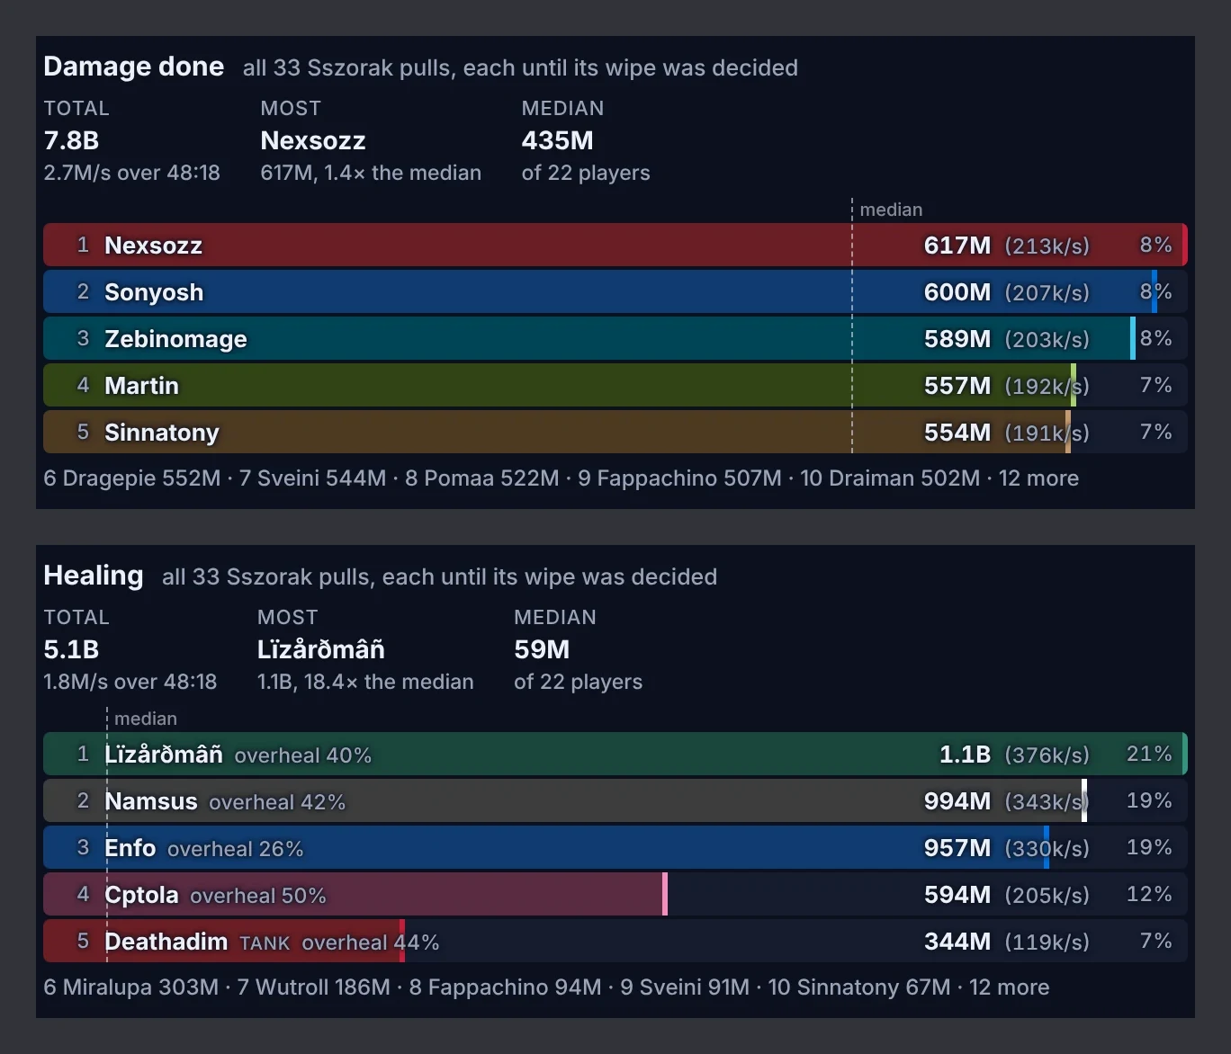Open the Namsus healing row
The height and width of the screenshot is (1054, 1231).
click(x=615, y=800)
